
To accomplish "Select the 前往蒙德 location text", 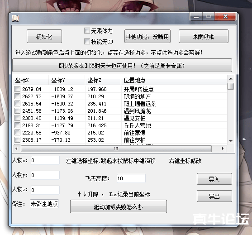I will click(x=134, y=133).
